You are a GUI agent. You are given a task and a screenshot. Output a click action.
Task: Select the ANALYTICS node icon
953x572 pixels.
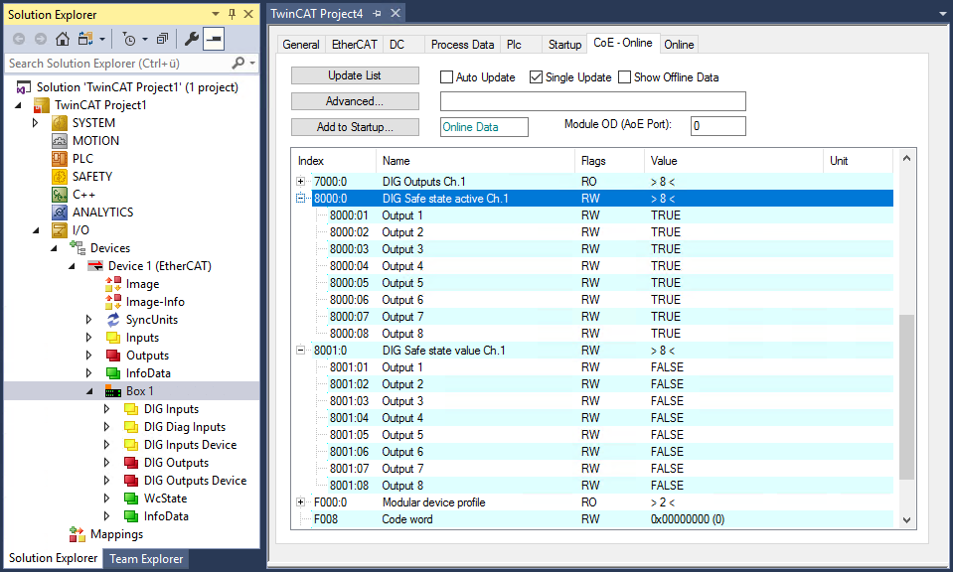click(x=60, y=212)
